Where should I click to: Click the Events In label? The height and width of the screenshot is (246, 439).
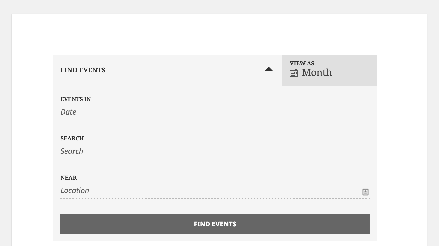coord(76,99)
